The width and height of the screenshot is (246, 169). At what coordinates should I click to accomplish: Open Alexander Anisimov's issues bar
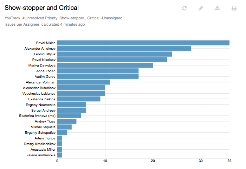(x=124, y=49)
